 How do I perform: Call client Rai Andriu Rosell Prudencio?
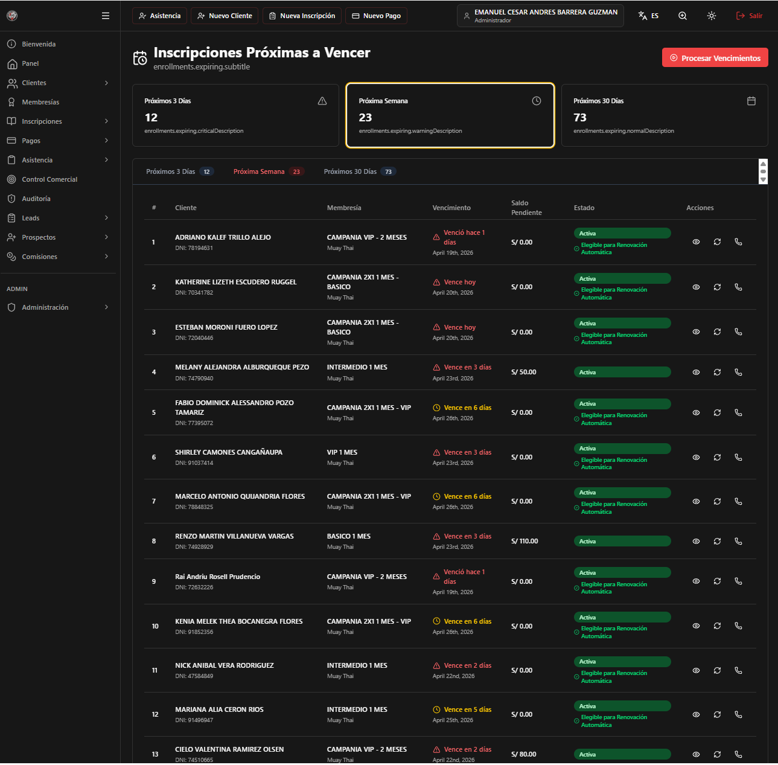point(738,581)
